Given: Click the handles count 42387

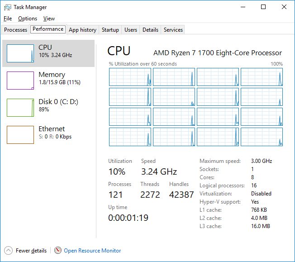Looking at the screenshot, I should (x=181, y=195).
